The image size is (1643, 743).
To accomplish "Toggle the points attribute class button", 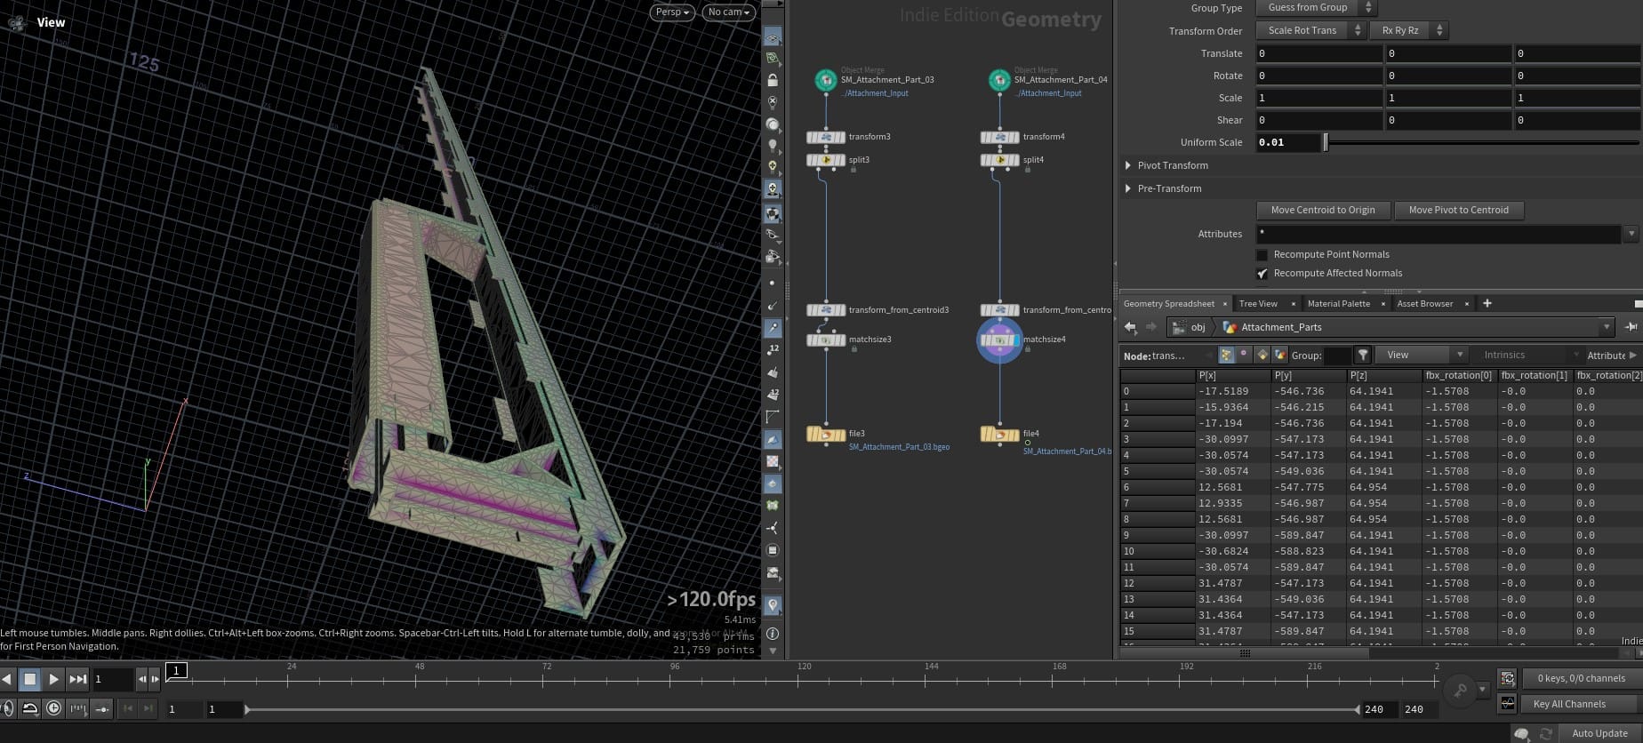I will (1227, 356).
